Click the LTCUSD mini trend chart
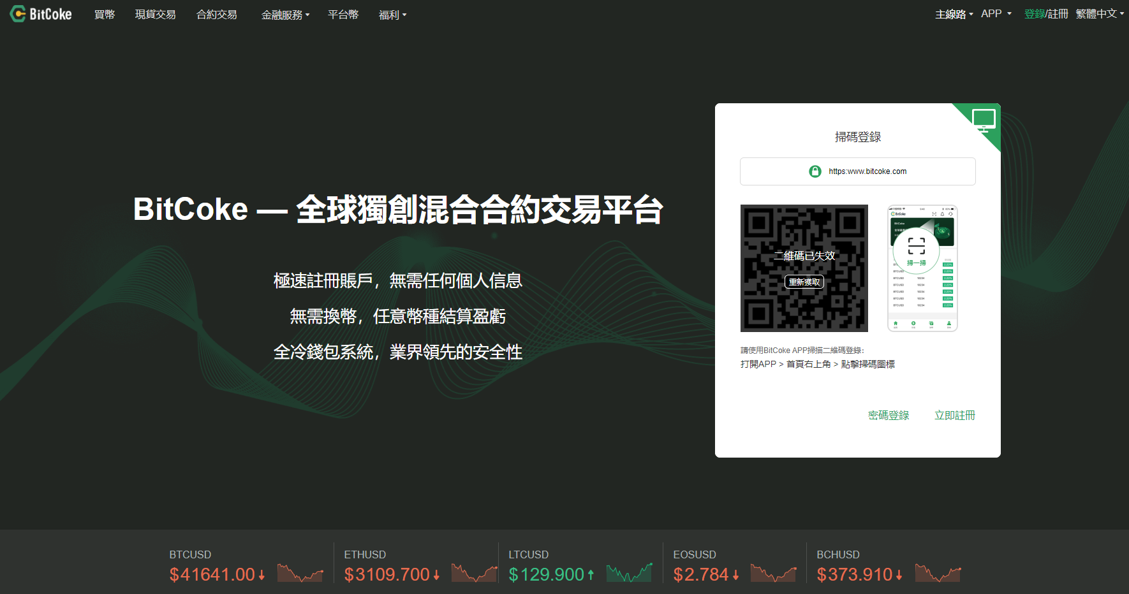The image size is (1129, 594). point(630,573)
